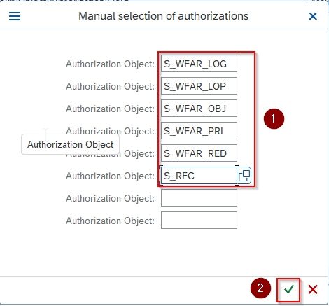329x306 pixels.
Task: Confirm with the green checkmark
Action: 289,290
